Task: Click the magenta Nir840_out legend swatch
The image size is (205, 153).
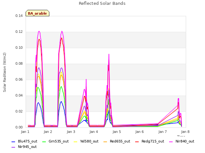Action: [x=171, y=142]
